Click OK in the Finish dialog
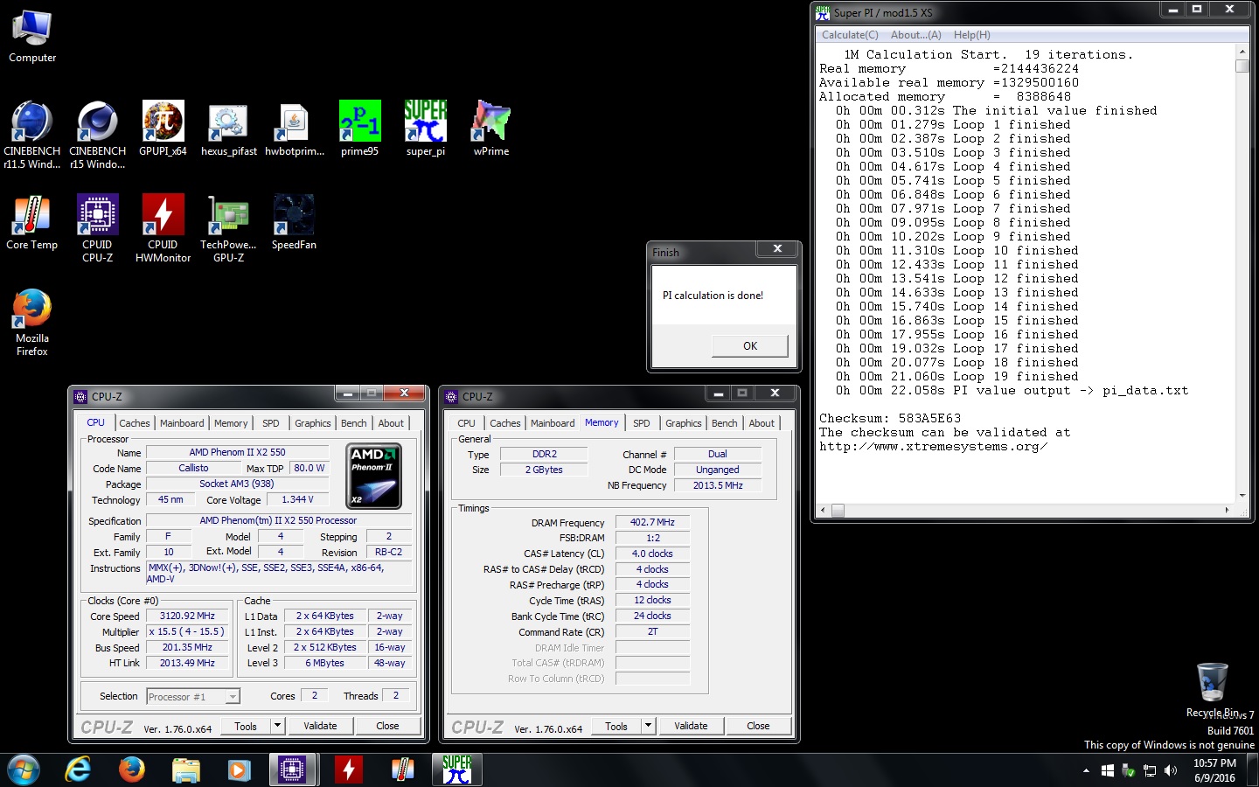The width and height of the screenshot is (1259, 787). 750,346
